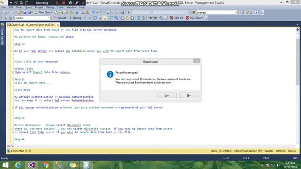Select the Bandicam drawing pencil icon
The height and width of the screenshot is (169, 301).
pos(77,3)
